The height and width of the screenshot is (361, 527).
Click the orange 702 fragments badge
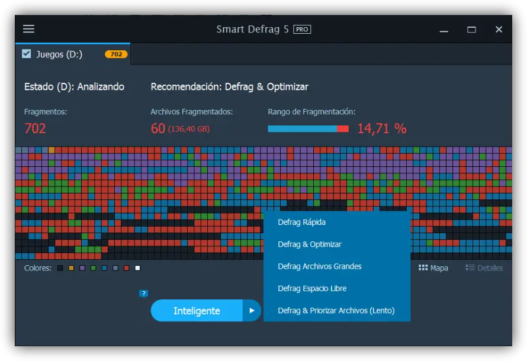coord(116,54)
